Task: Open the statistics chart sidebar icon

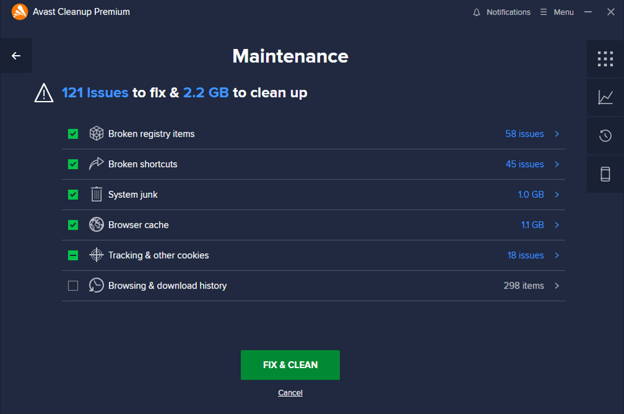Action: [x=605, y=97]
